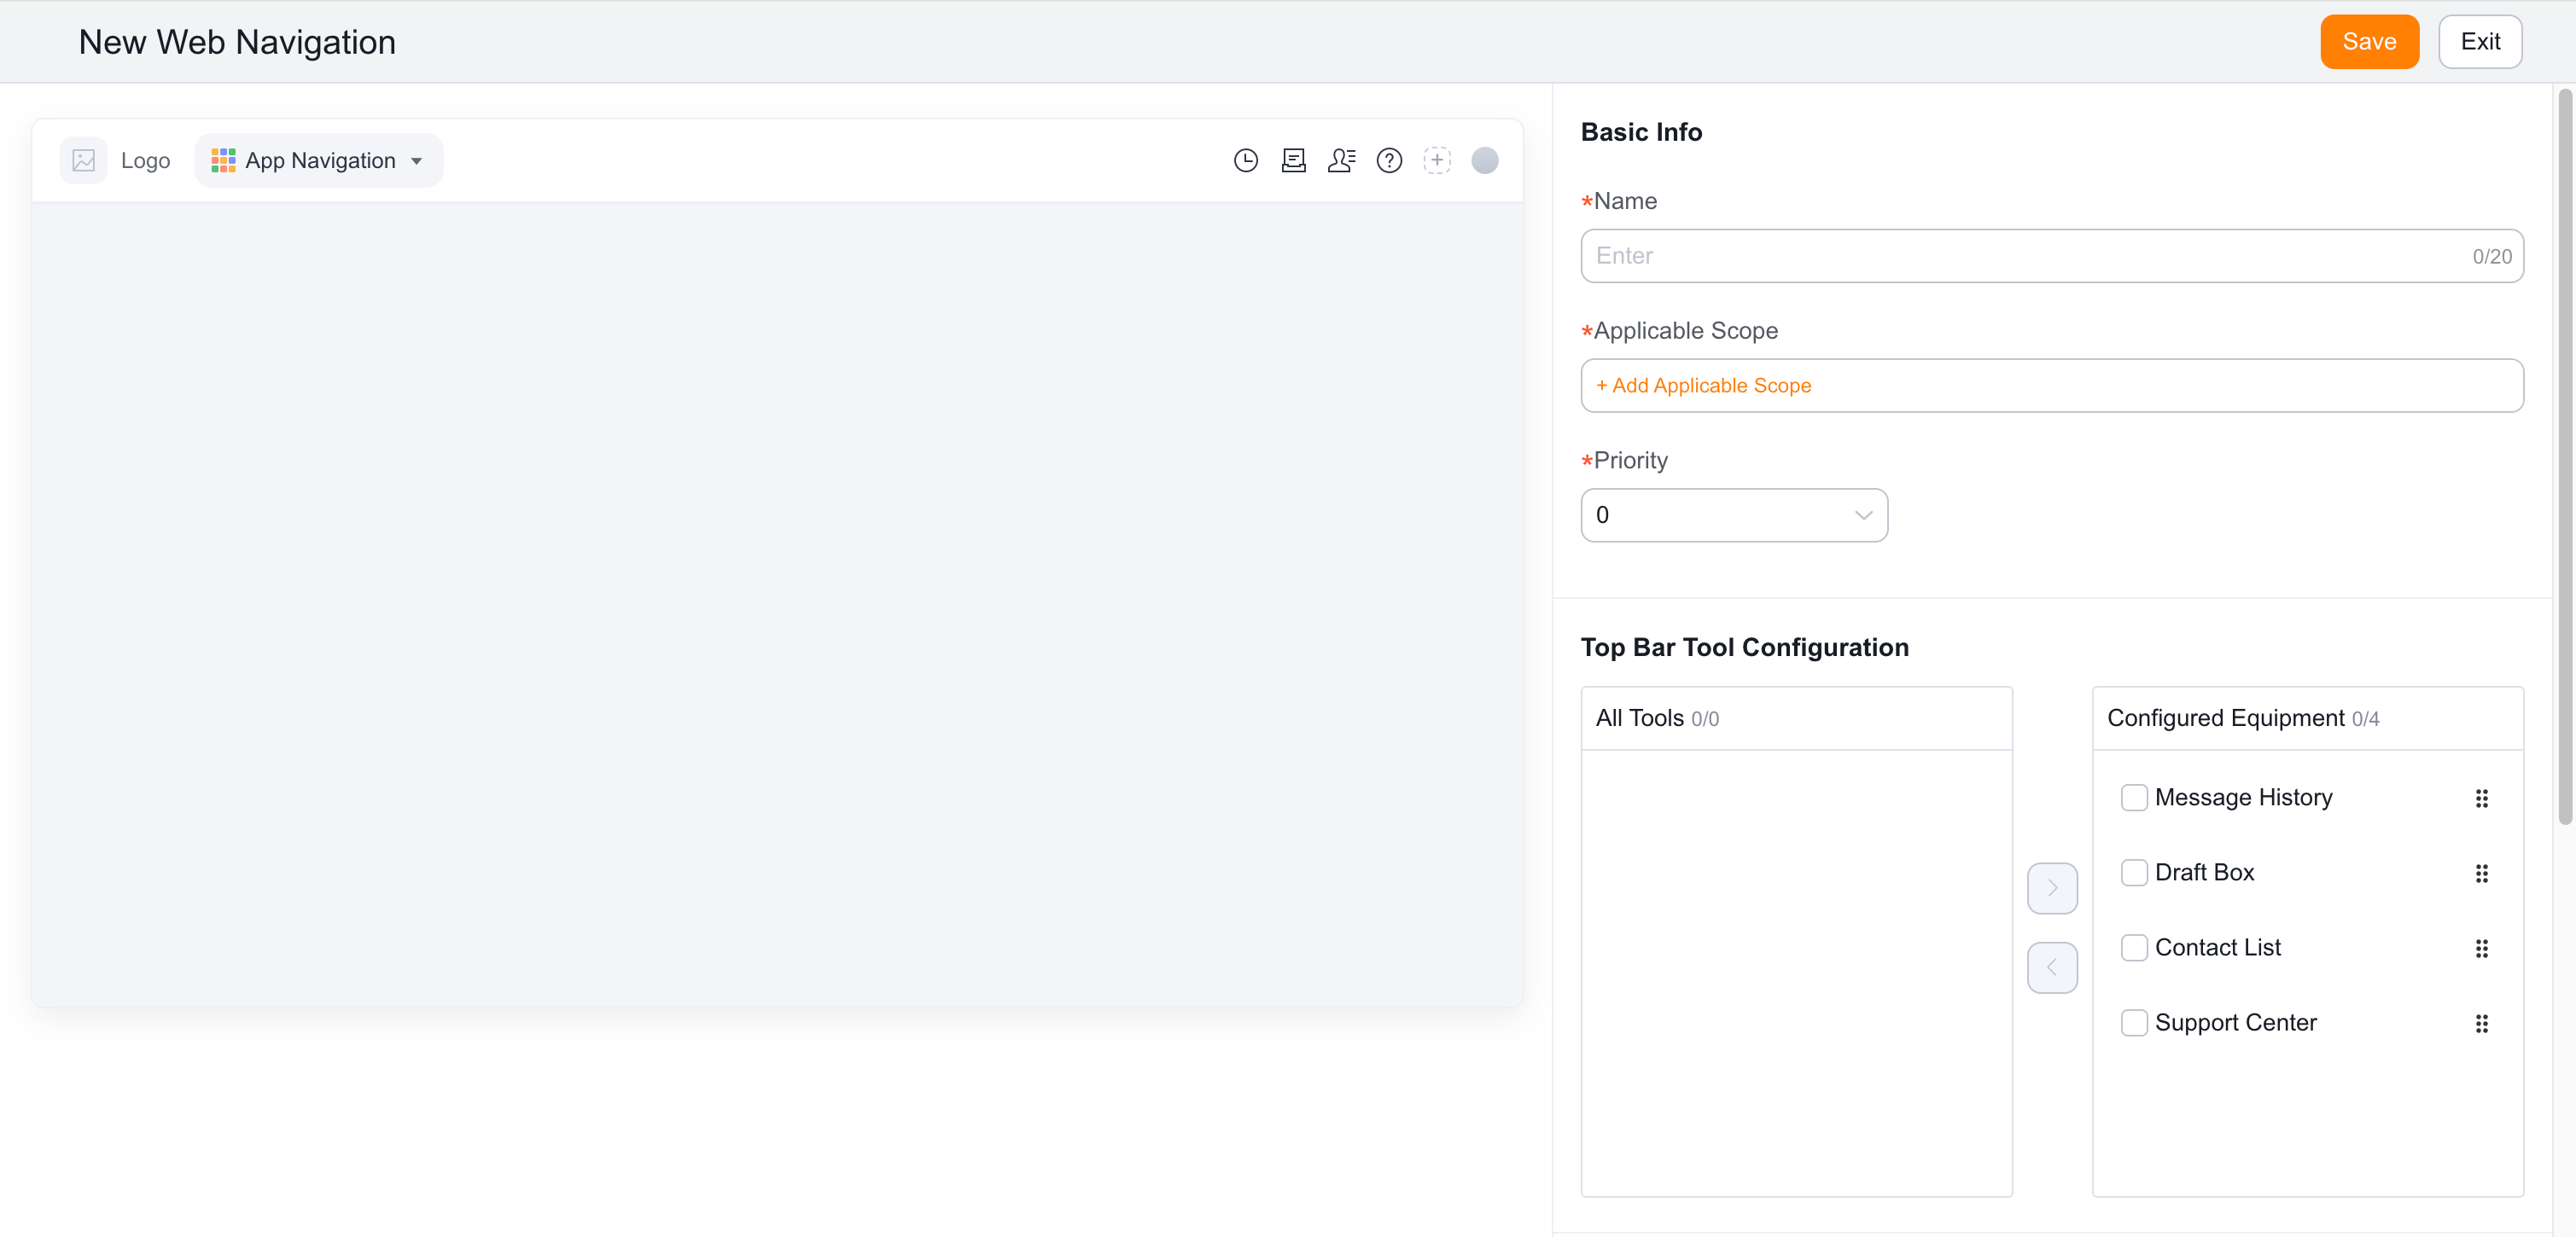Viewport: 2576px width, 1237px height.
Task: Click the Configured Equipment 0/4 header
Action: pos(2307,717)
